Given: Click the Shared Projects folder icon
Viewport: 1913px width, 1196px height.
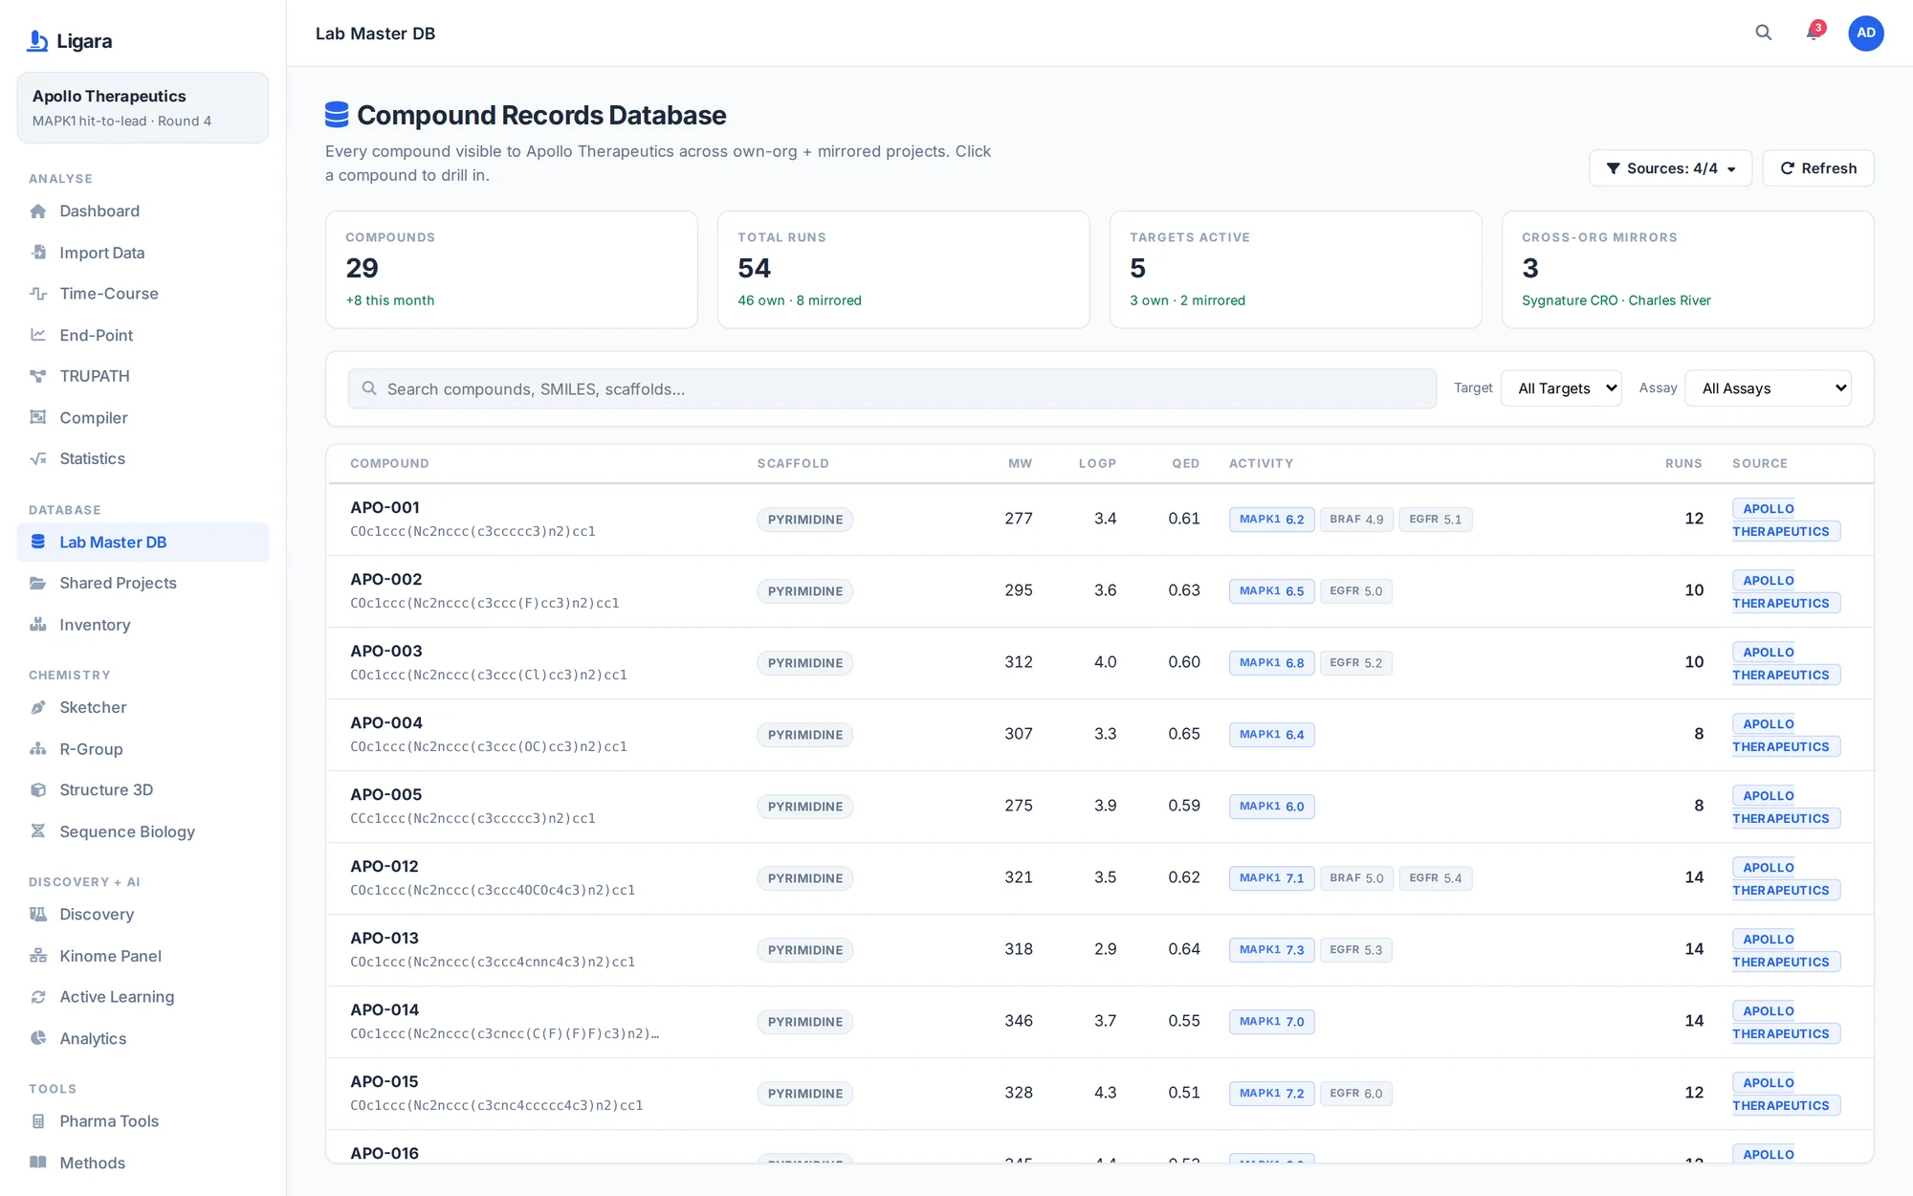Looking at the screenshot, I should tap(38, 584).
